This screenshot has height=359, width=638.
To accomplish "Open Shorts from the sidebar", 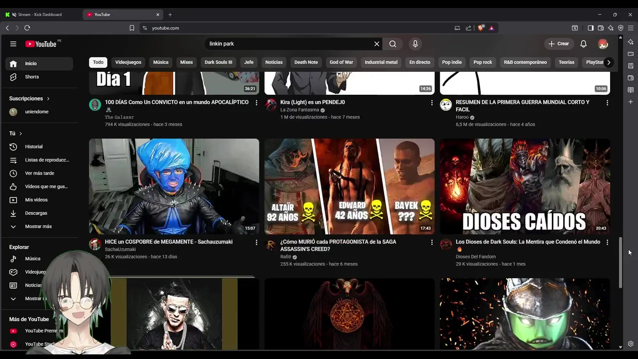I will click(x=39, y=77).
